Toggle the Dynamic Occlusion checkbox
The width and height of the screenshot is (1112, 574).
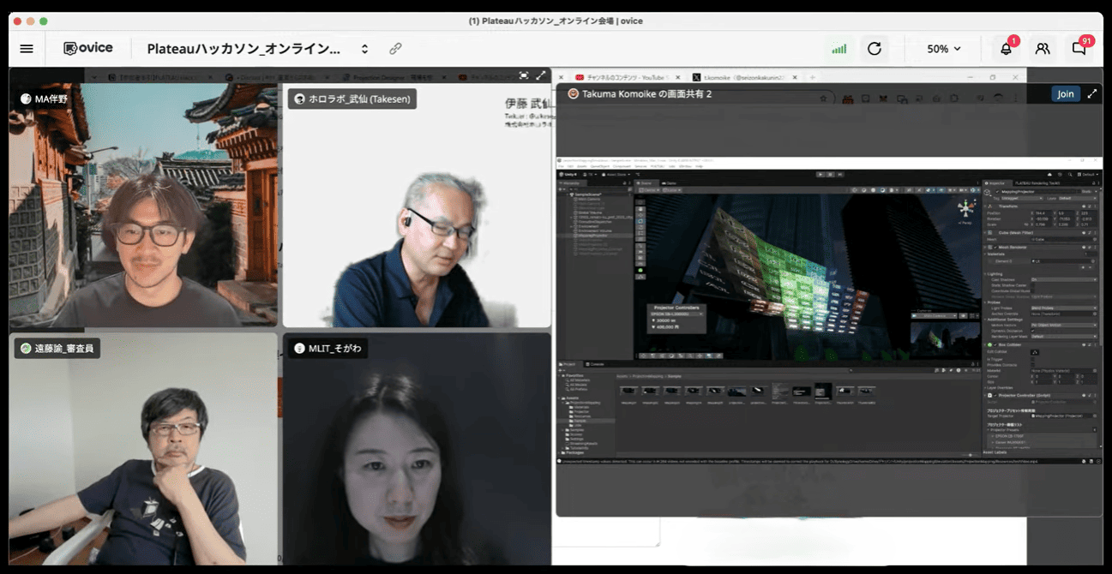(x=1034, y=331)
